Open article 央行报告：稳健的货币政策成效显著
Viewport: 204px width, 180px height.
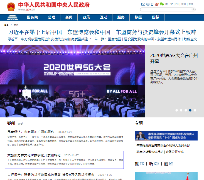point(51,175)
